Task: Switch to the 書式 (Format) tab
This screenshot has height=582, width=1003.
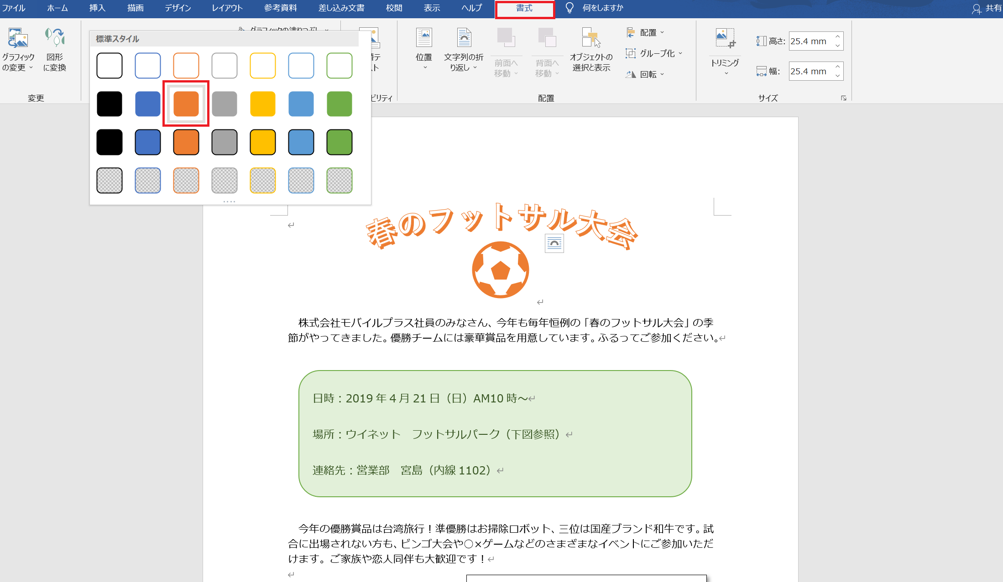Action: coord(525,8)
